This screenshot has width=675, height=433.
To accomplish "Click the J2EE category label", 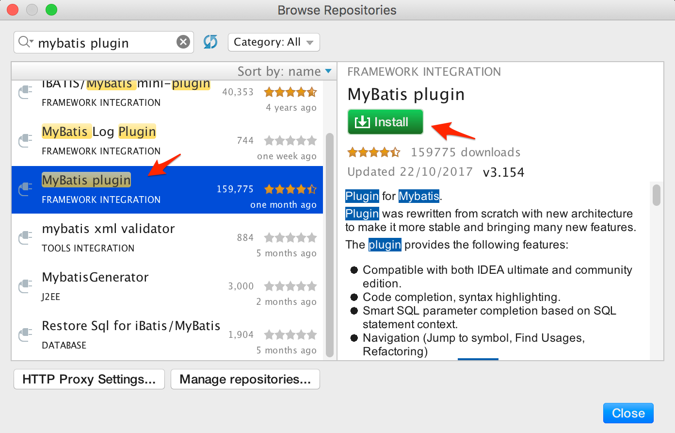I will [51, 297].
